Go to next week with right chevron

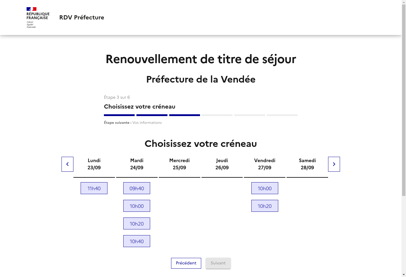pyautogui.click(x=334, y=164)
